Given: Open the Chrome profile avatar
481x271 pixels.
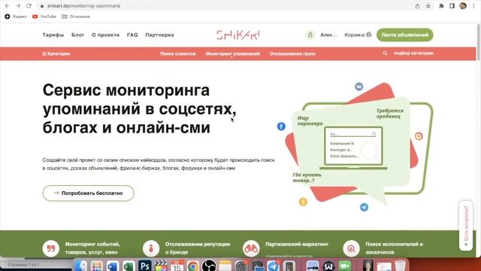Looking at the screenshot, I should coord(463,6).
